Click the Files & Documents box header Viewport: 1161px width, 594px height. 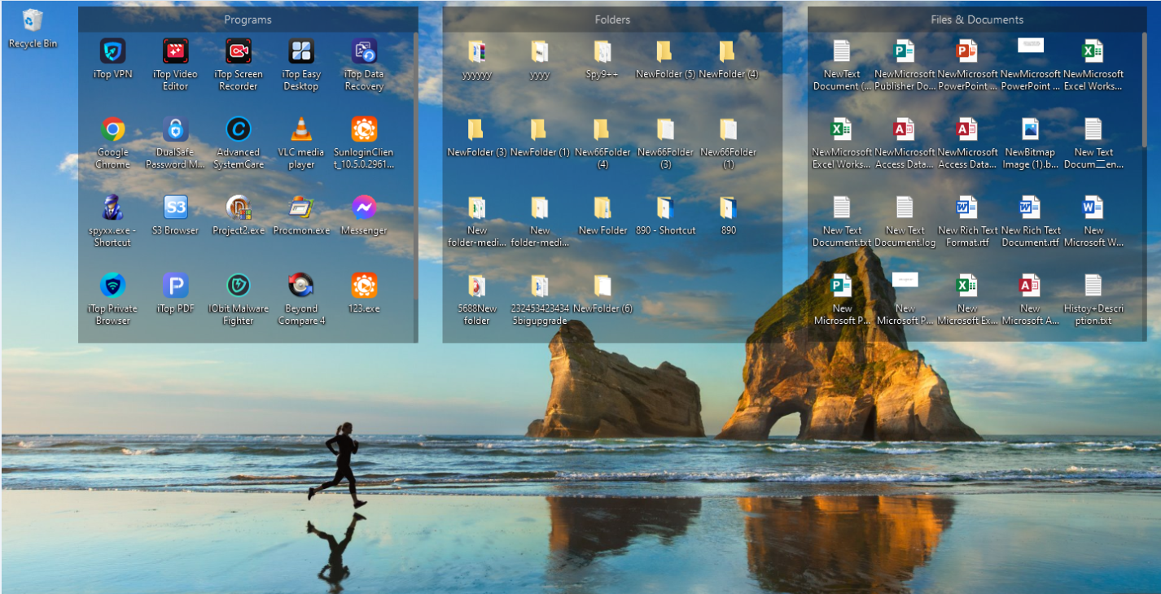(977, 20)
